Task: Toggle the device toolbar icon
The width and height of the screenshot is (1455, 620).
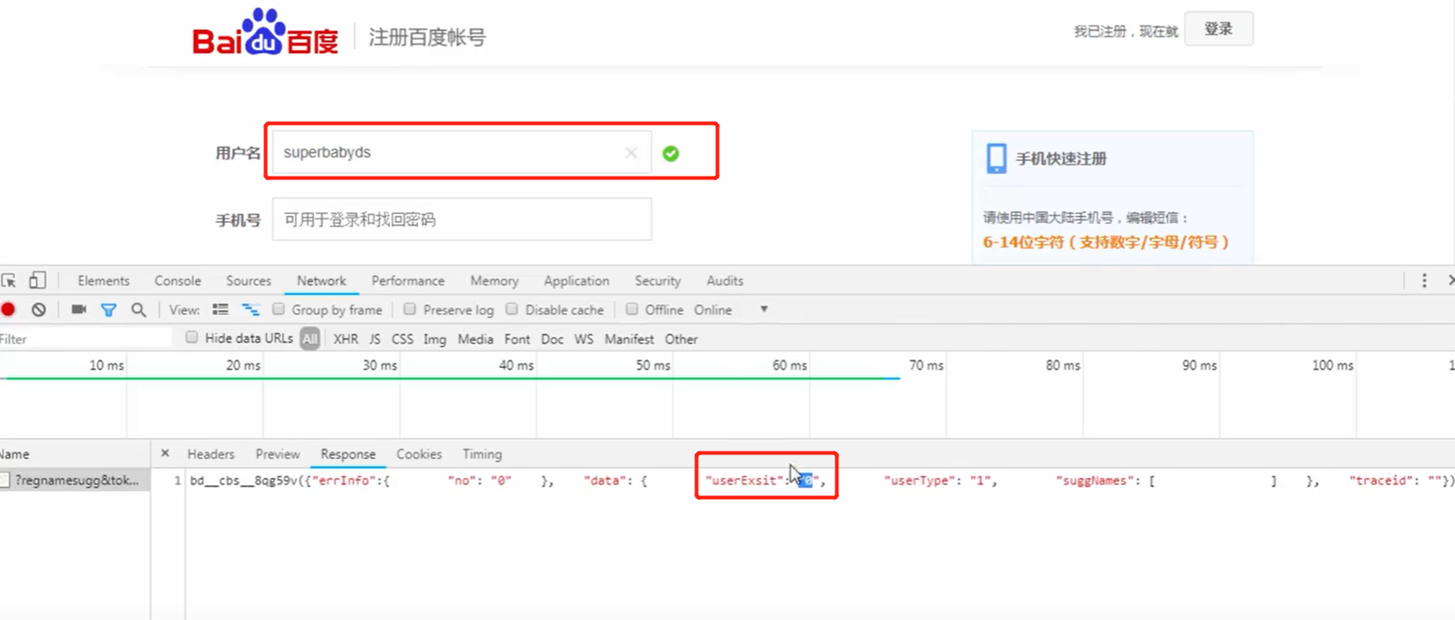Action: [37, 280]
